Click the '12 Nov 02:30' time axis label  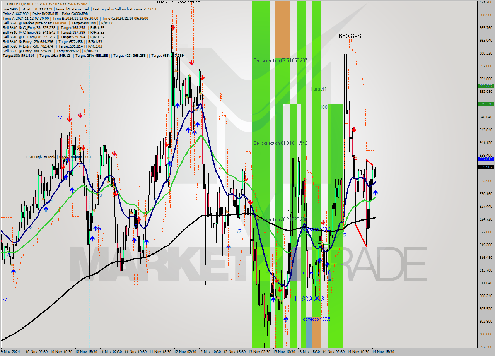pyautogui.click(x=185, y=352)
